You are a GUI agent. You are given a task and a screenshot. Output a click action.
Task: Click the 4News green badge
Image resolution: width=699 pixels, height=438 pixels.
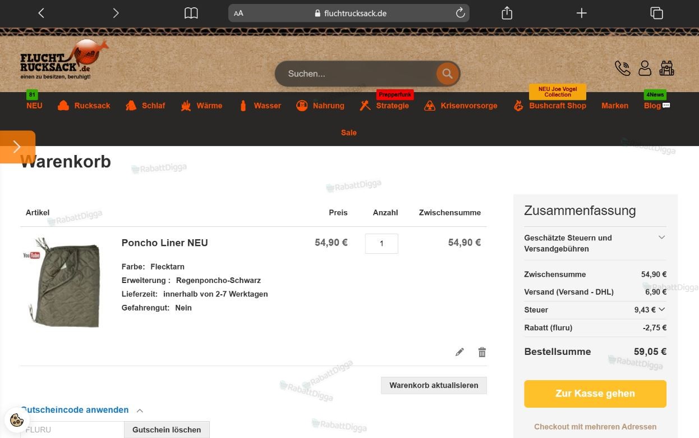[655, 94]
